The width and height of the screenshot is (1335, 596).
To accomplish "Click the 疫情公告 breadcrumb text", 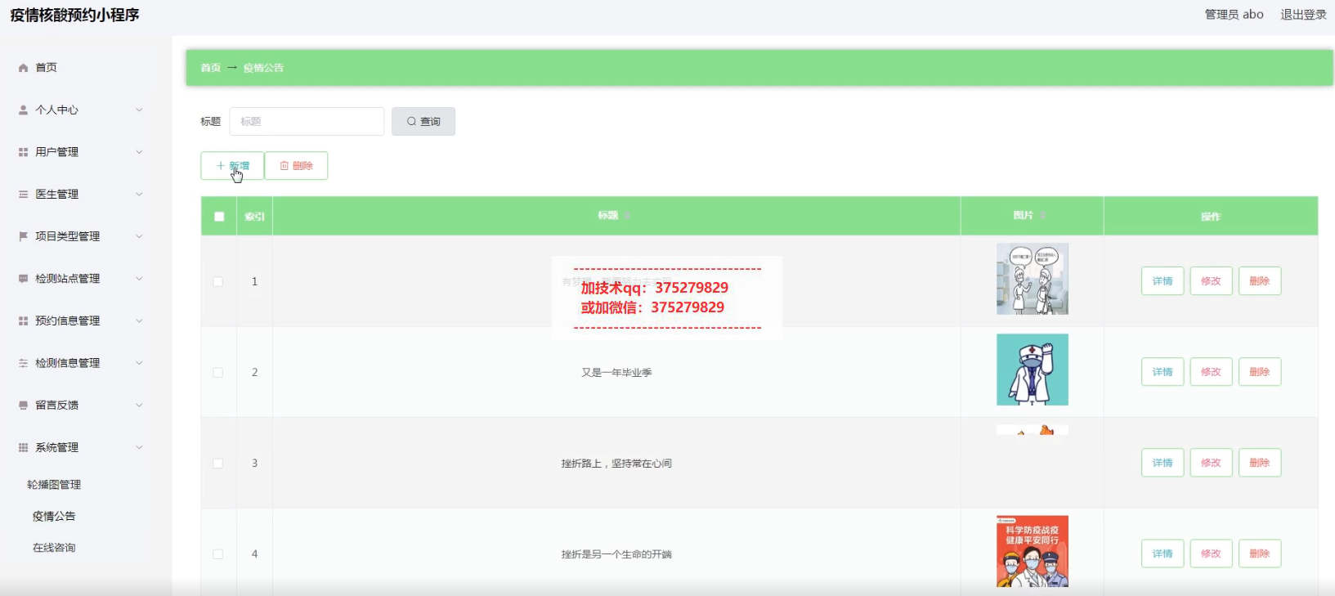I will [263, 68].
